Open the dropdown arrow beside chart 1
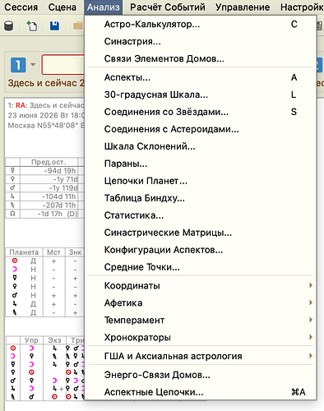The height and width of the screenshot is (411, 324). 33,65
